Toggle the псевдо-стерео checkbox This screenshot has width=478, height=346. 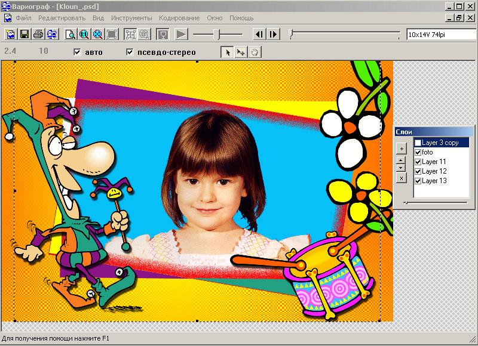tap(130, 52)
